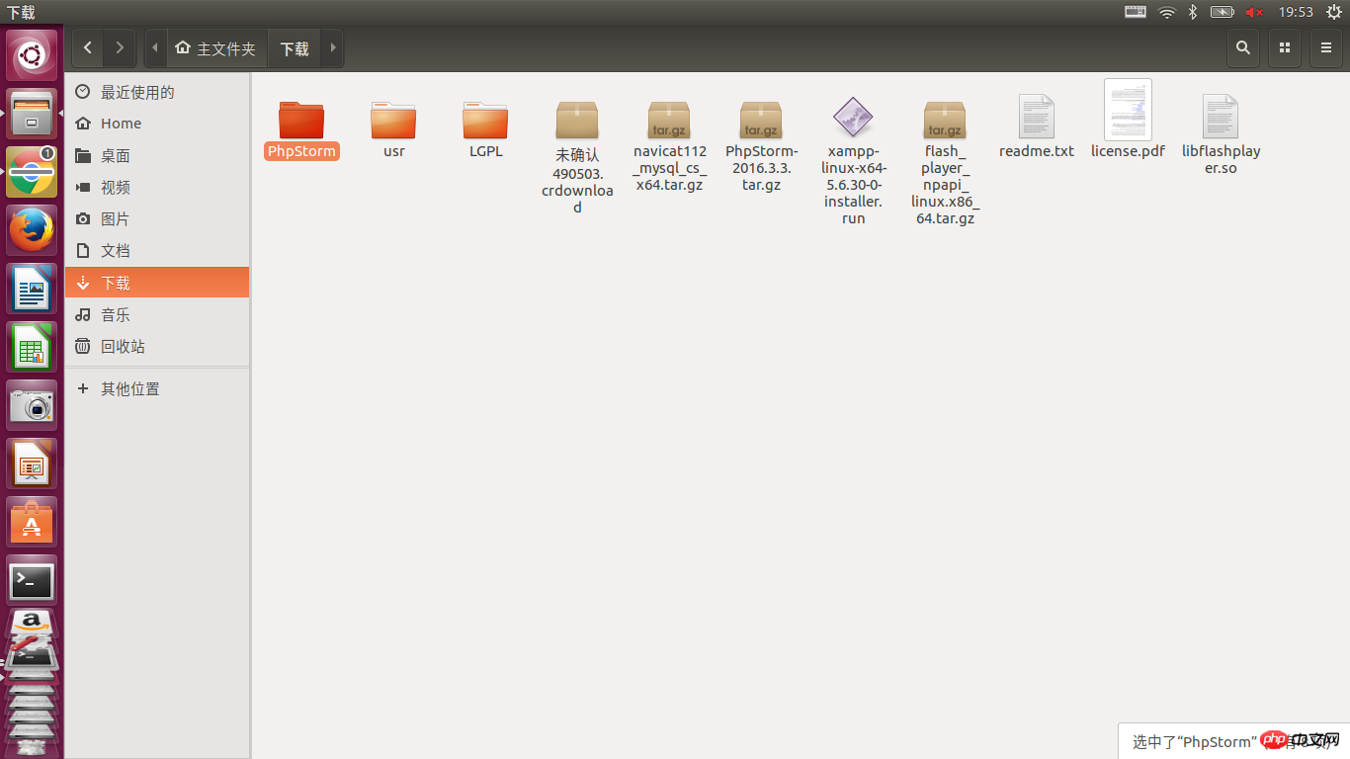This screenshot has height=759, width=1350.
Task: Select PhpStorm-2016.3.3.tar.gz archive
Action: [761, 121]
